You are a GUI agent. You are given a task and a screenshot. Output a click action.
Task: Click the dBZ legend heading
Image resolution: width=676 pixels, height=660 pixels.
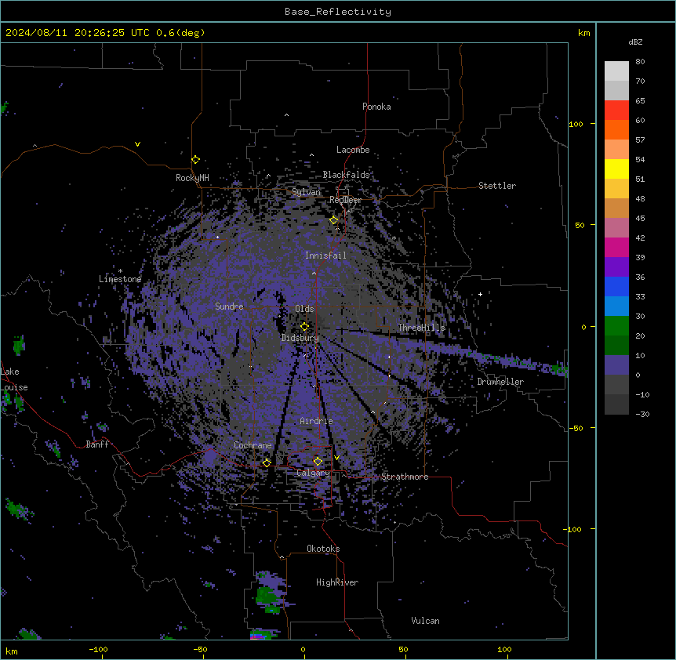point(635,42)
